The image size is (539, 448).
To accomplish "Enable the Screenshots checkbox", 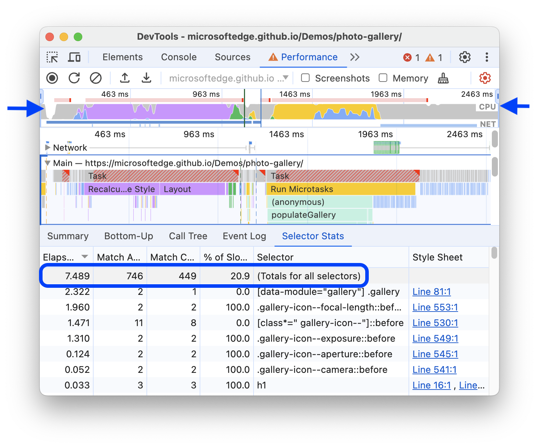I will tap(305, 78).
